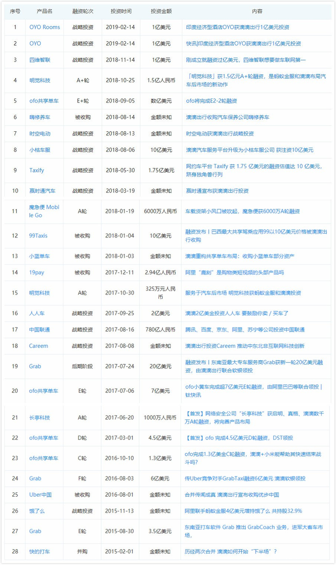336x565 pixels.
Task: Click article '历经两次合并 滴滴如何开始"下半场"？'
Action: click(x=231, y=552)
